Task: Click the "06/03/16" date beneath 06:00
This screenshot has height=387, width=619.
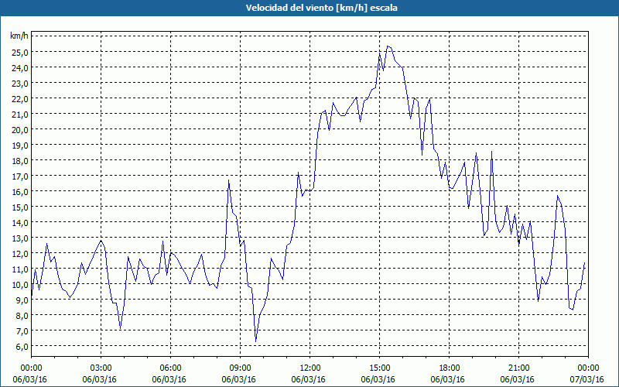Action: 169,379
